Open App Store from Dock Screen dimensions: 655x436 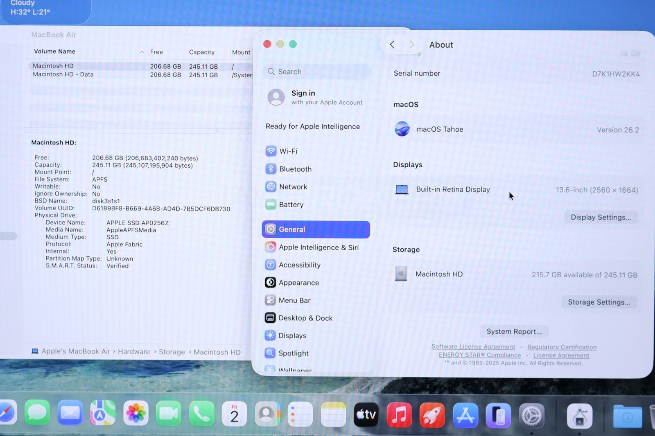pyautogui.click(x=465, y=415)
